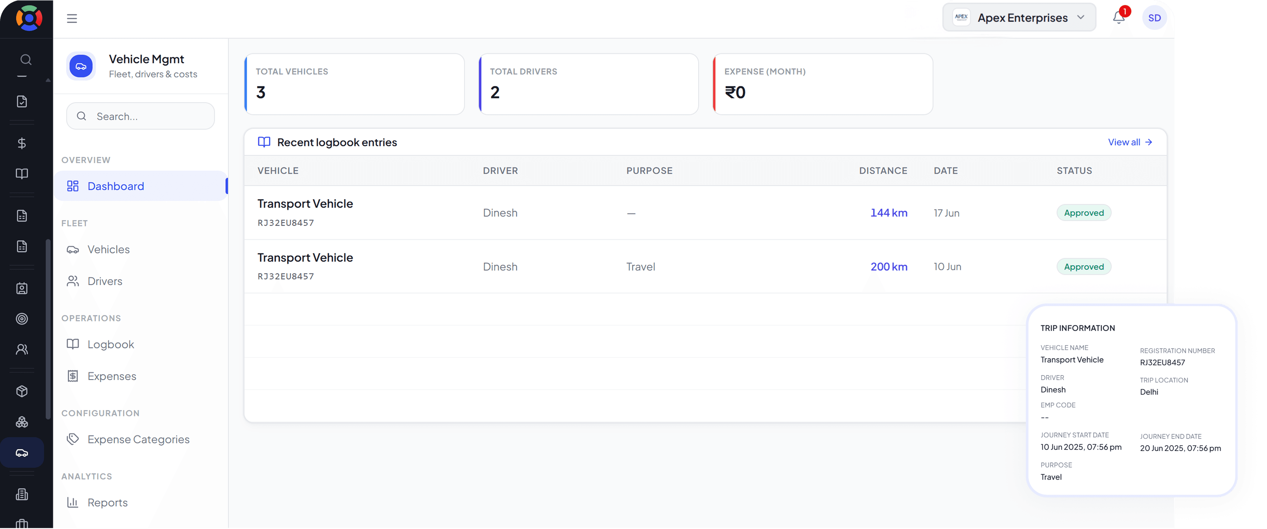Image resolution: width=1267 pixels, height=529 pixels.
Task: Click the app logo at top left
Action: point(29,18)
